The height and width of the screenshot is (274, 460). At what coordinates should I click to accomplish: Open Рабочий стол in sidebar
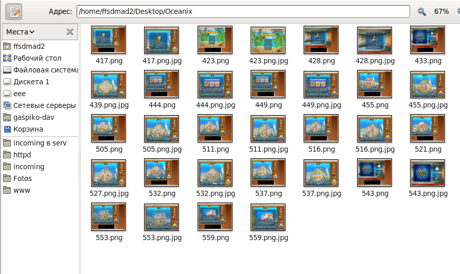(32, 58)
